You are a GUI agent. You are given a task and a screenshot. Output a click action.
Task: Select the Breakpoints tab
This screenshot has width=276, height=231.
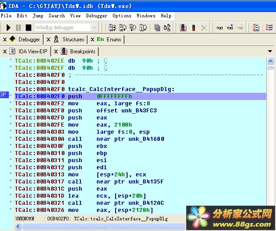tap(83, 52)
